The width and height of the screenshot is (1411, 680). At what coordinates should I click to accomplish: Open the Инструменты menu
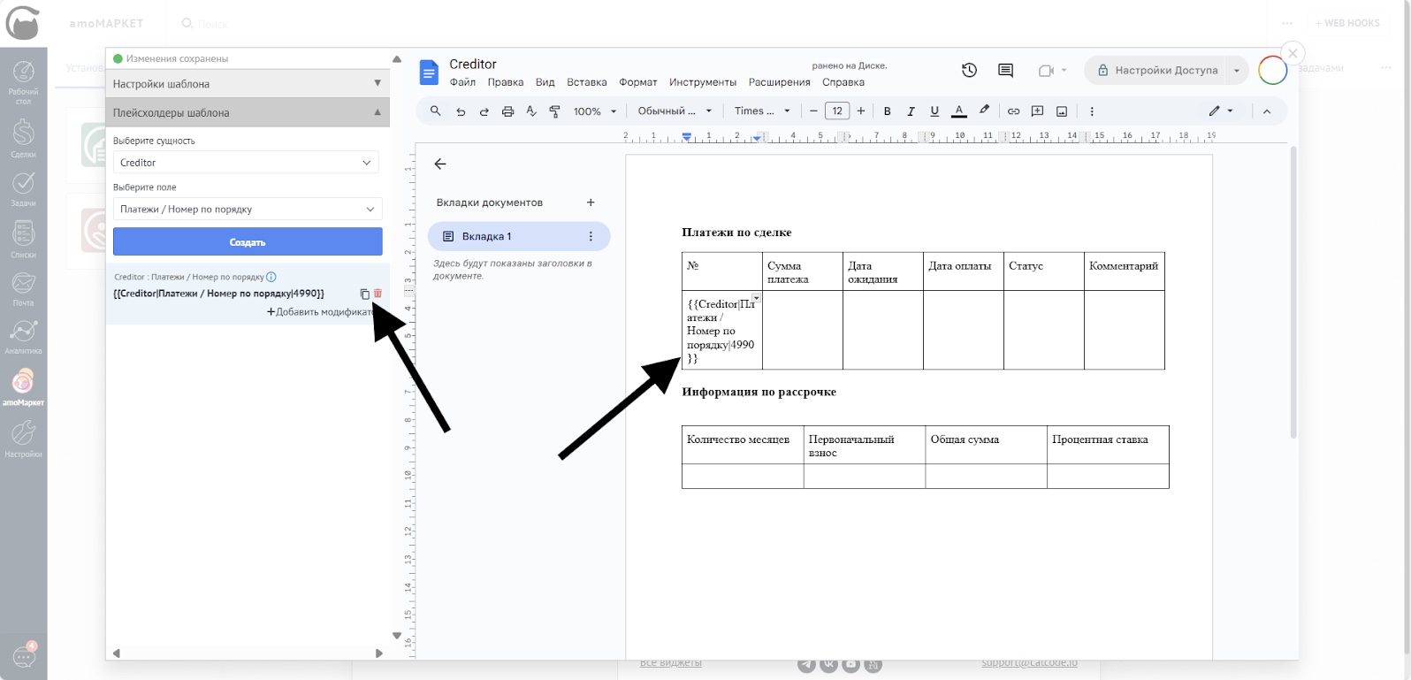click(703, 82)
